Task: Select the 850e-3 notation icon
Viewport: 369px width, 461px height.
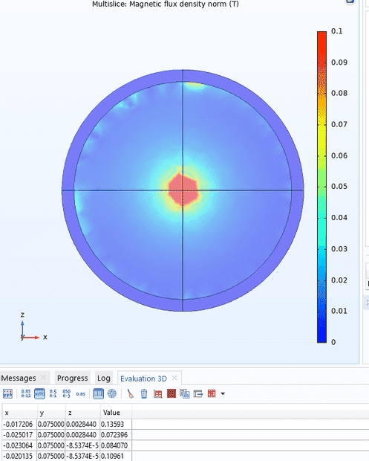Action: point(67,393)
